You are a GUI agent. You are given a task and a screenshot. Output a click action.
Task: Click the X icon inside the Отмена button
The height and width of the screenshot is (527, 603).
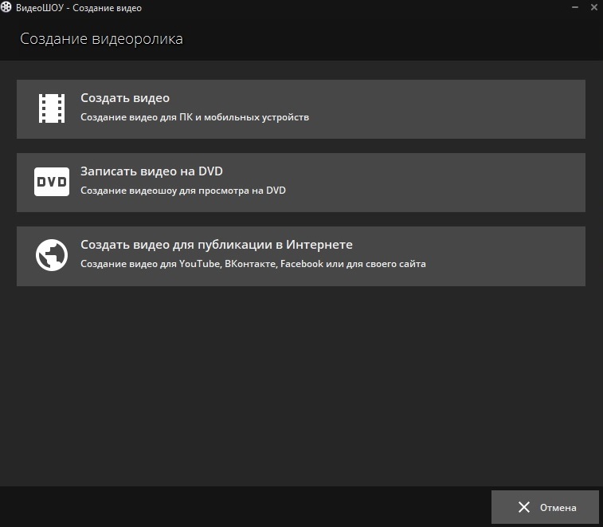524,507
